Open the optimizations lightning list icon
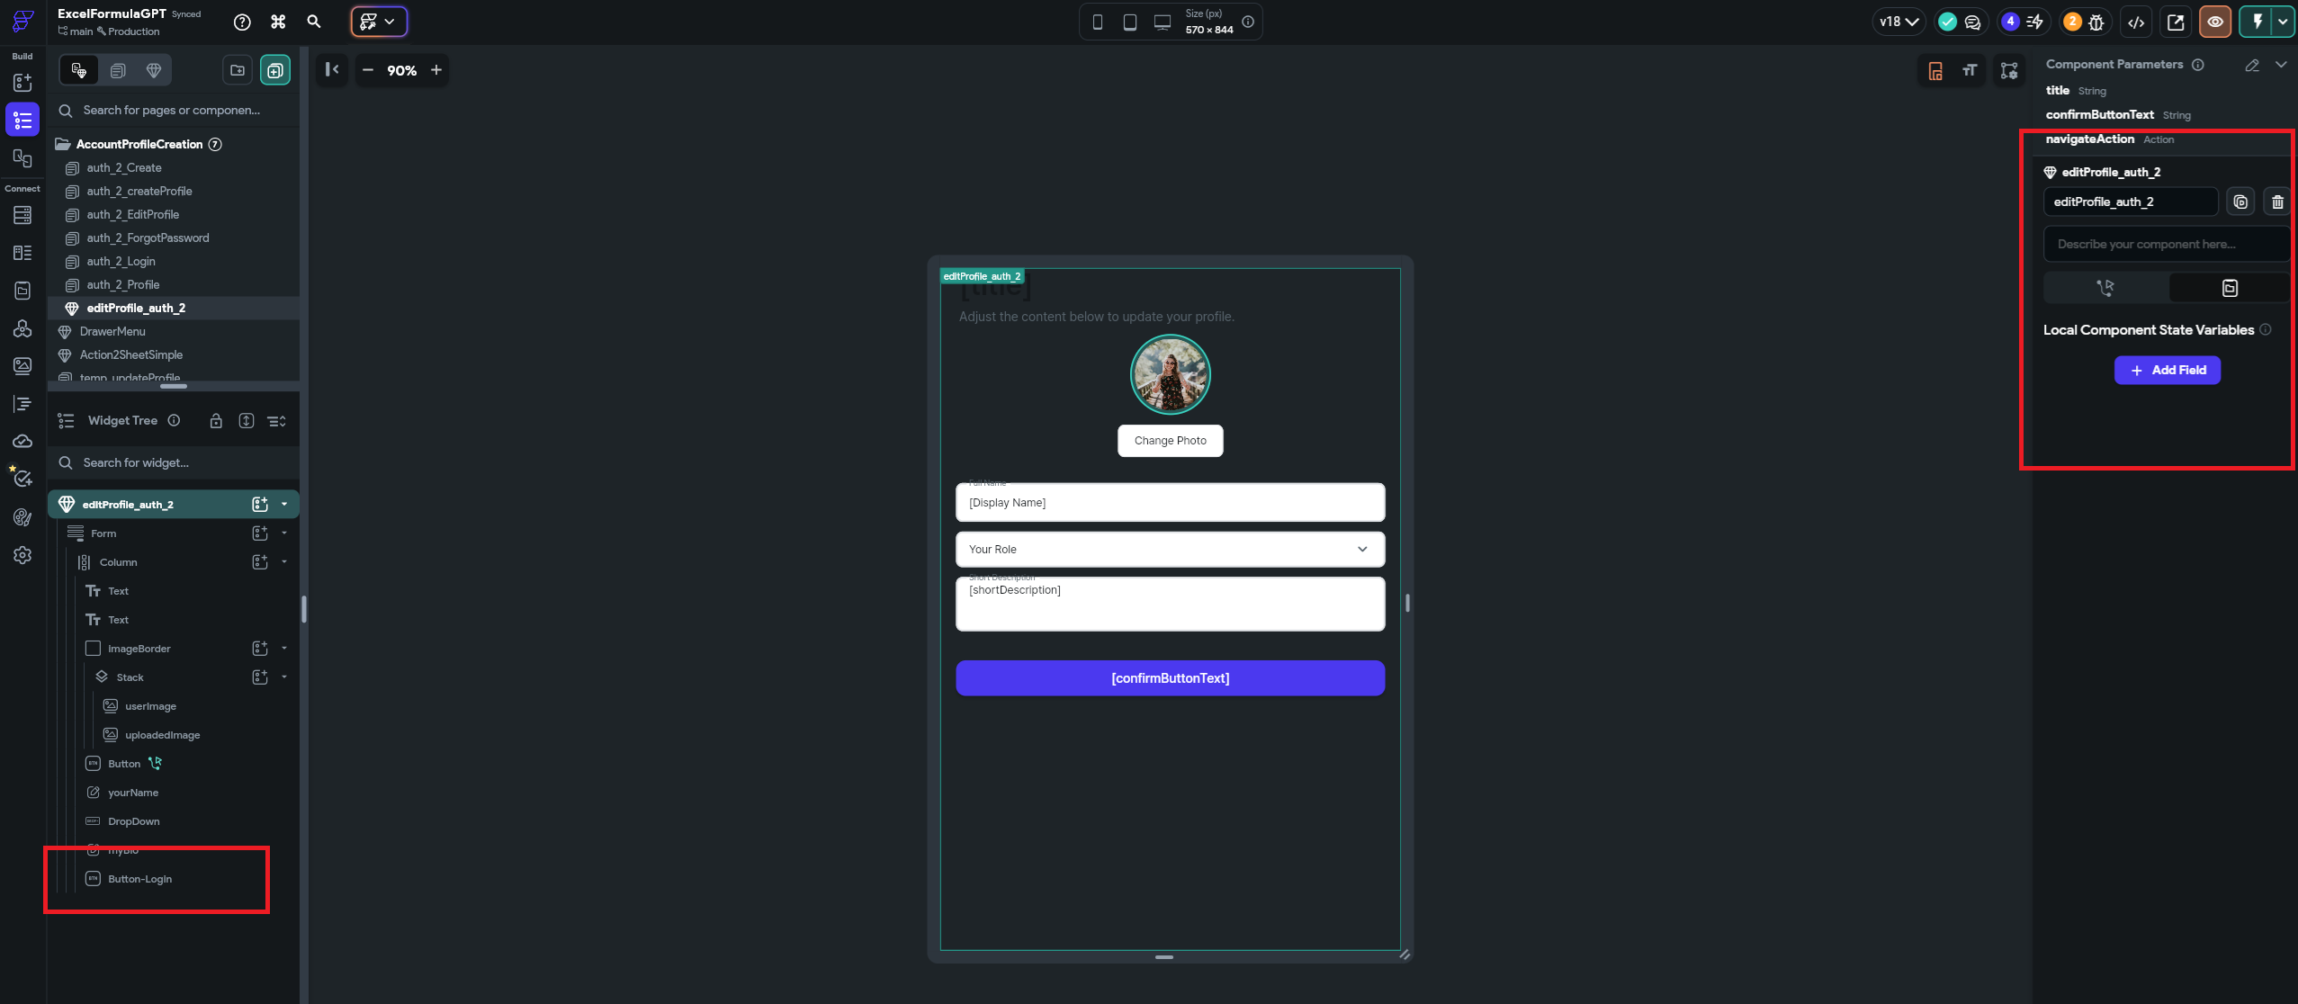Screen dimensions: 2298x1004 pos(2034,22)
